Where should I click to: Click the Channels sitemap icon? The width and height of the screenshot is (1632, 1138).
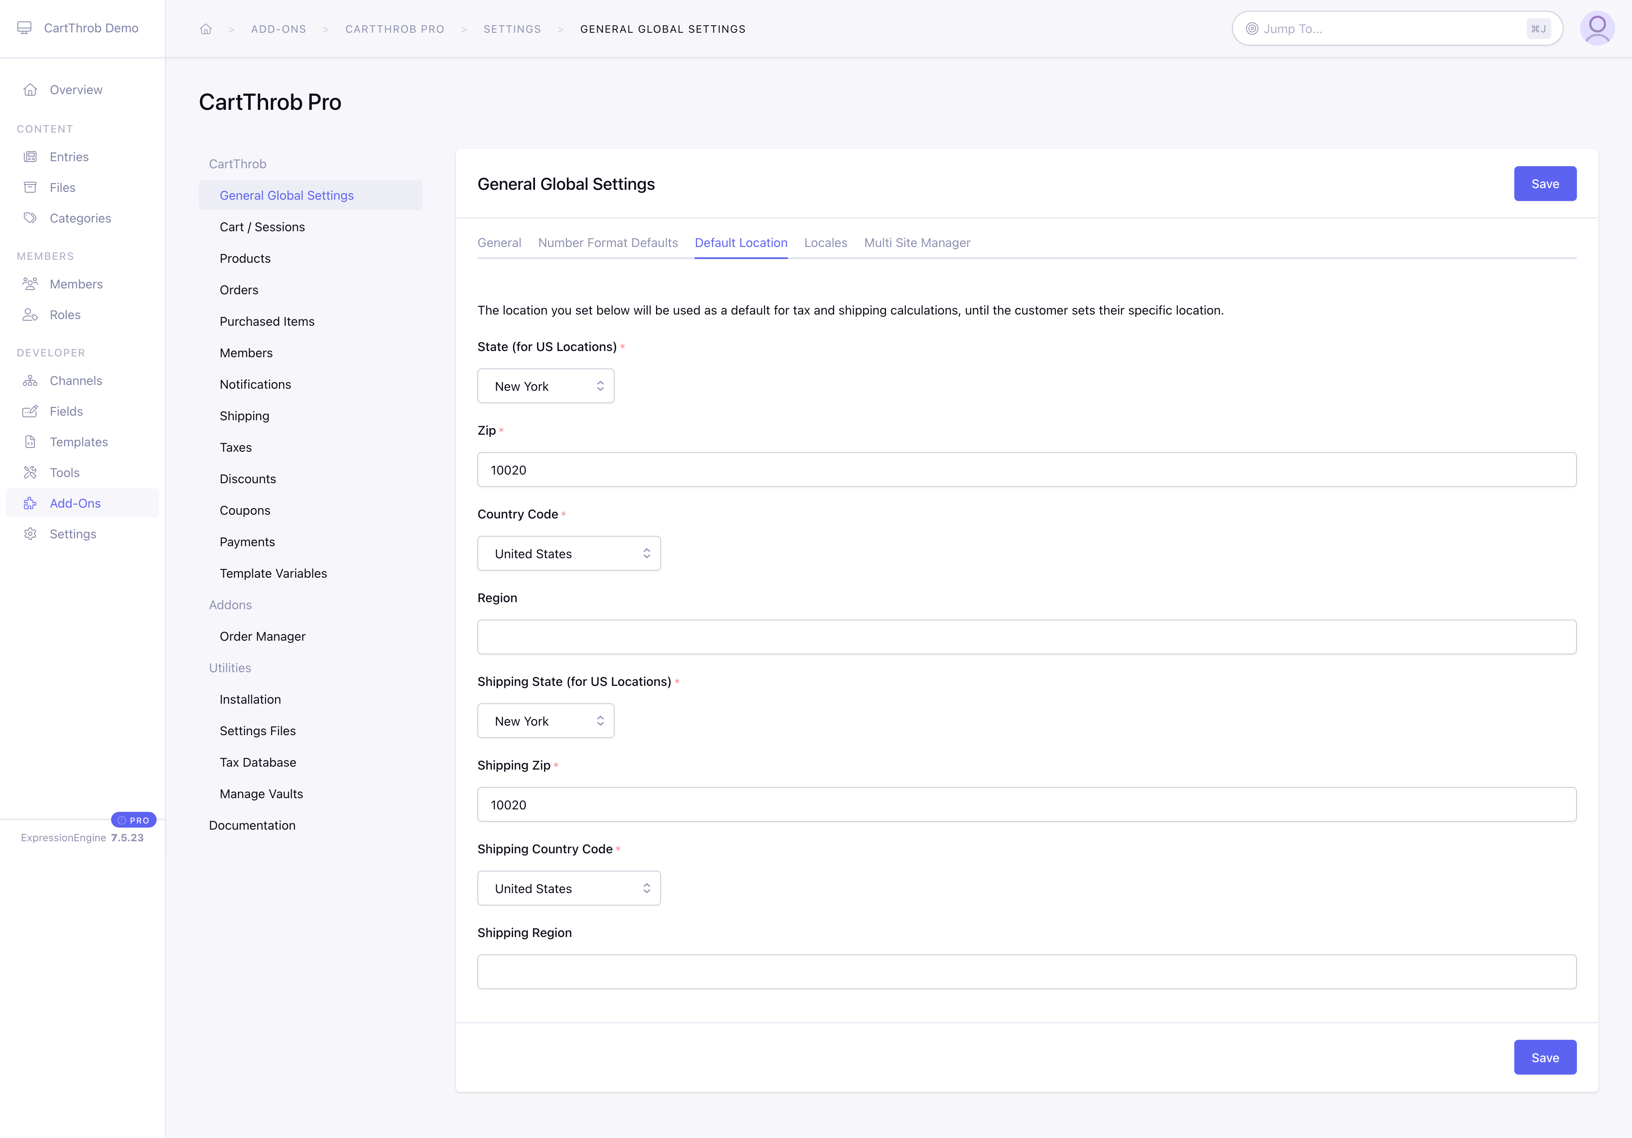(30, 381)
